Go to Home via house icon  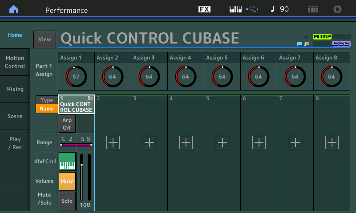coord(14,9)
